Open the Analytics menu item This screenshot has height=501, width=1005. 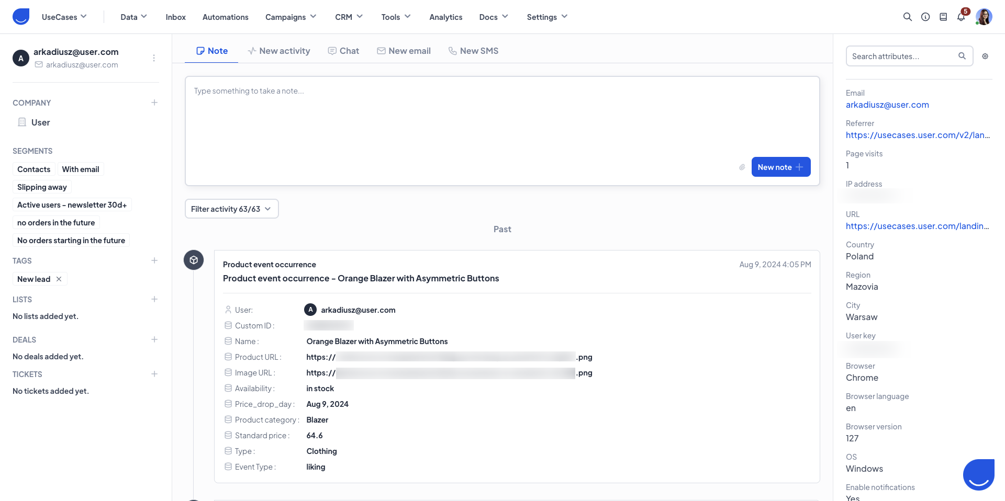(445, 17)
